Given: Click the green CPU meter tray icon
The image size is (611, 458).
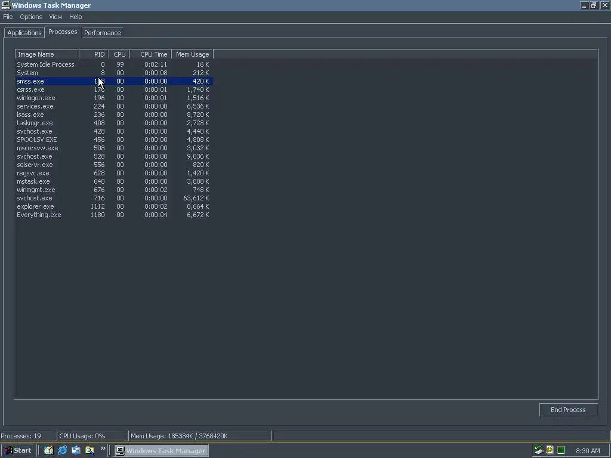Looking at the screenshot, I should 561,450.
